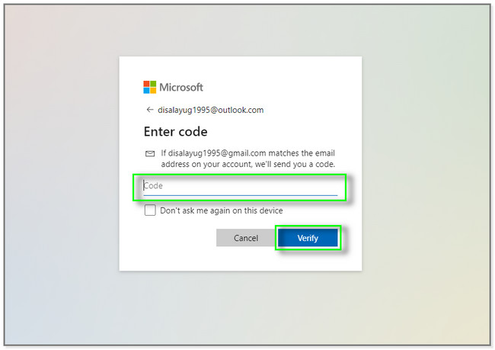Click the back arrow beside the Outlook address
495x350 pixels.
click(149, 110)
